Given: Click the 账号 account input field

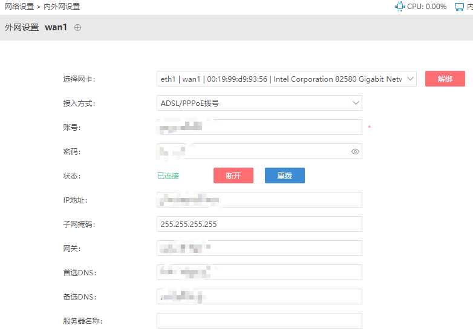Looking at the screenshot, I should [x=259, y=127].
